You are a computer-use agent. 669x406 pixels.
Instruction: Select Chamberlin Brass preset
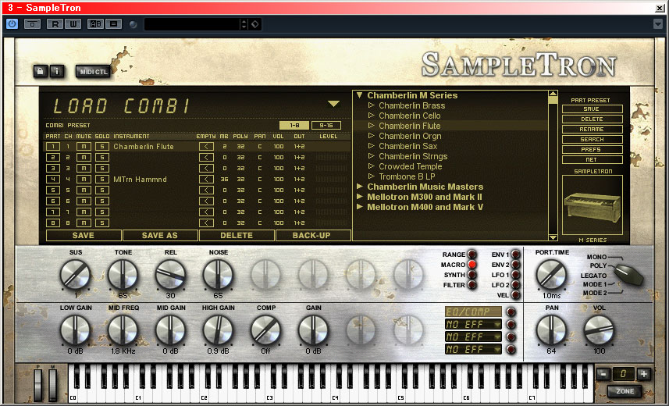point(411,105)
